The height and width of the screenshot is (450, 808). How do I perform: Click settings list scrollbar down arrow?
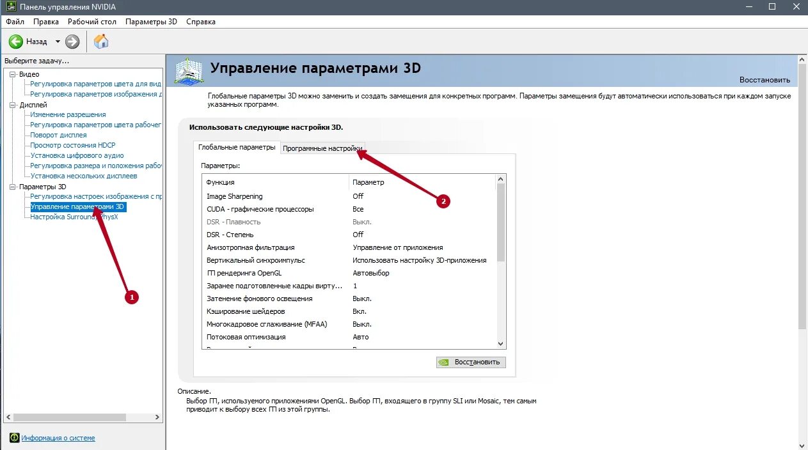[501, 343]
